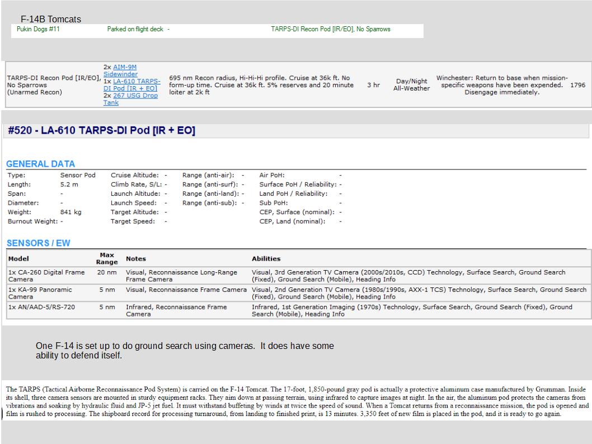
Task: Click the '1796' value in loadout row
Action: coord(577,85)
